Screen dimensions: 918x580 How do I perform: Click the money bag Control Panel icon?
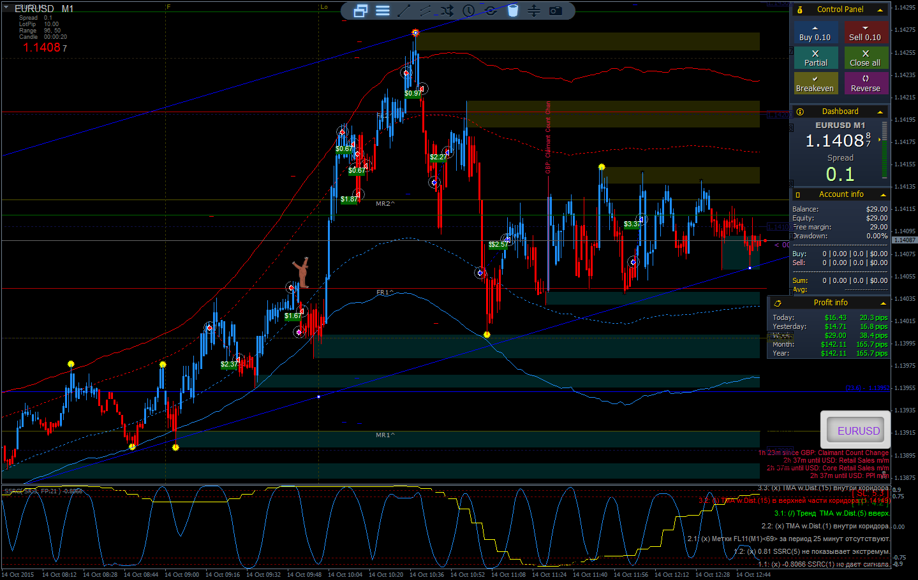(800, 10)
